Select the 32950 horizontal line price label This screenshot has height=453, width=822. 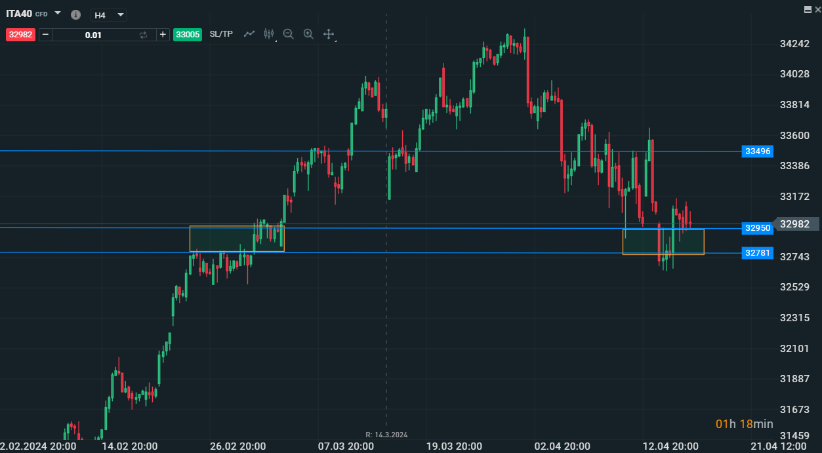(757, 228)
